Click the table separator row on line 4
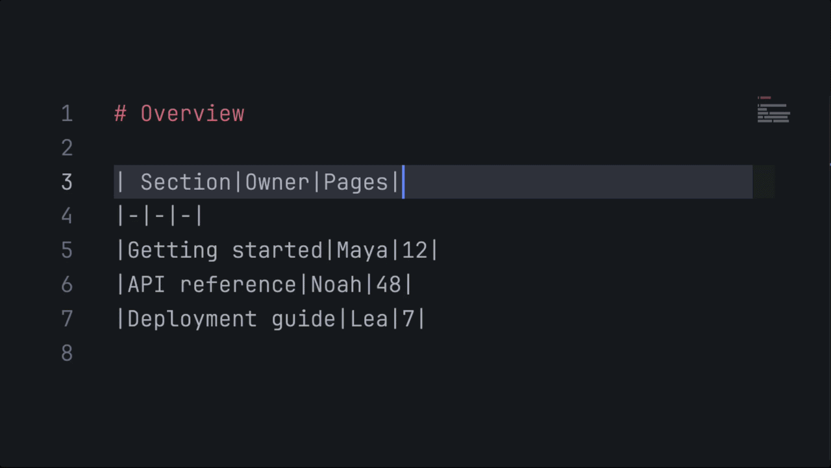The width and height of the screenshot is (831, 468). (160, 216)
